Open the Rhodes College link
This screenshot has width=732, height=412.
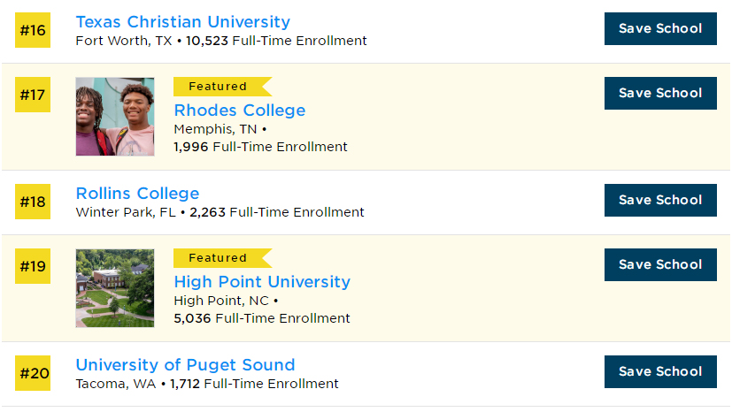pos(240,111)
